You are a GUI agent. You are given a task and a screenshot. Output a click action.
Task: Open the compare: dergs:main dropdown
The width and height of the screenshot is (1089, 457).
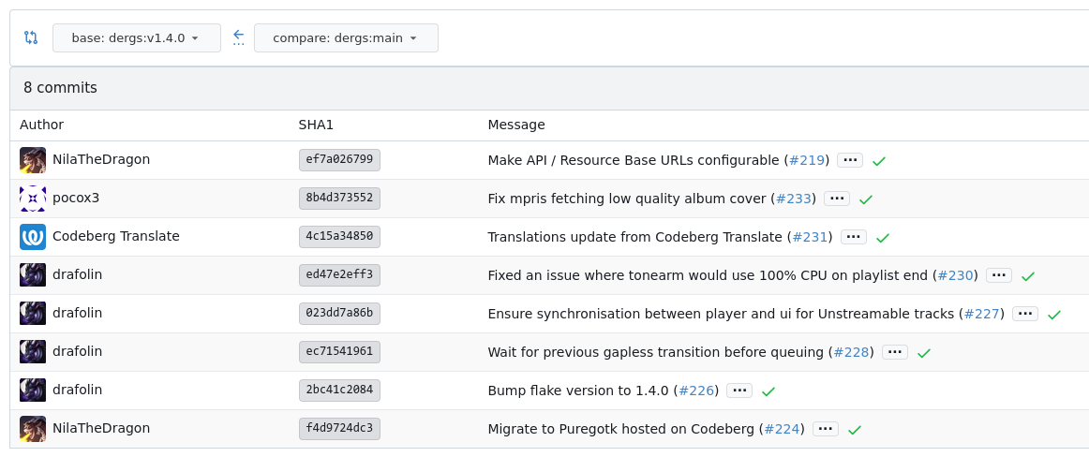click(345, 38)
